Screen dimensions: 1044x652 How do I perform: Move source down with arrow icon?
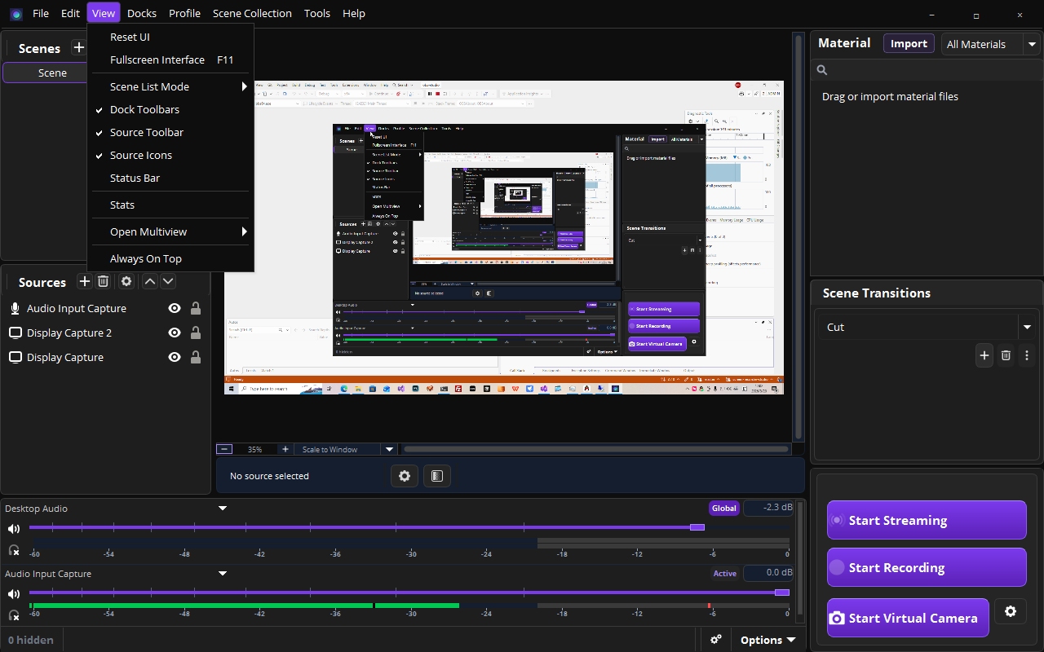pos(168,281)
